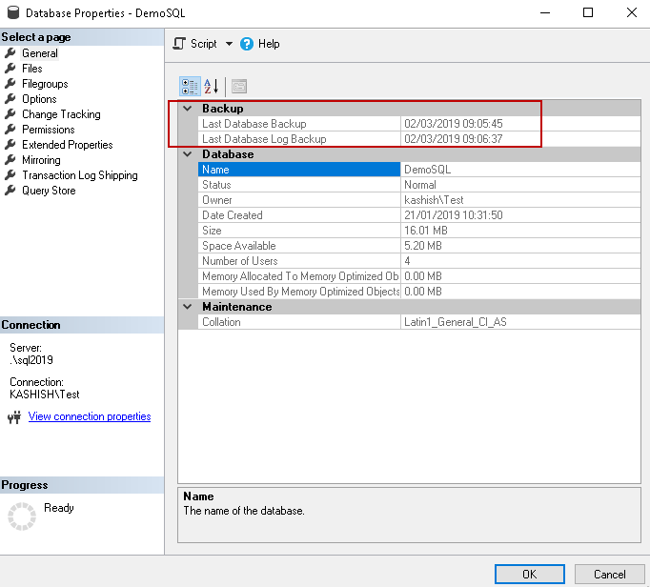
Task: Click the connection plug icon
Action: click(14, 417)
